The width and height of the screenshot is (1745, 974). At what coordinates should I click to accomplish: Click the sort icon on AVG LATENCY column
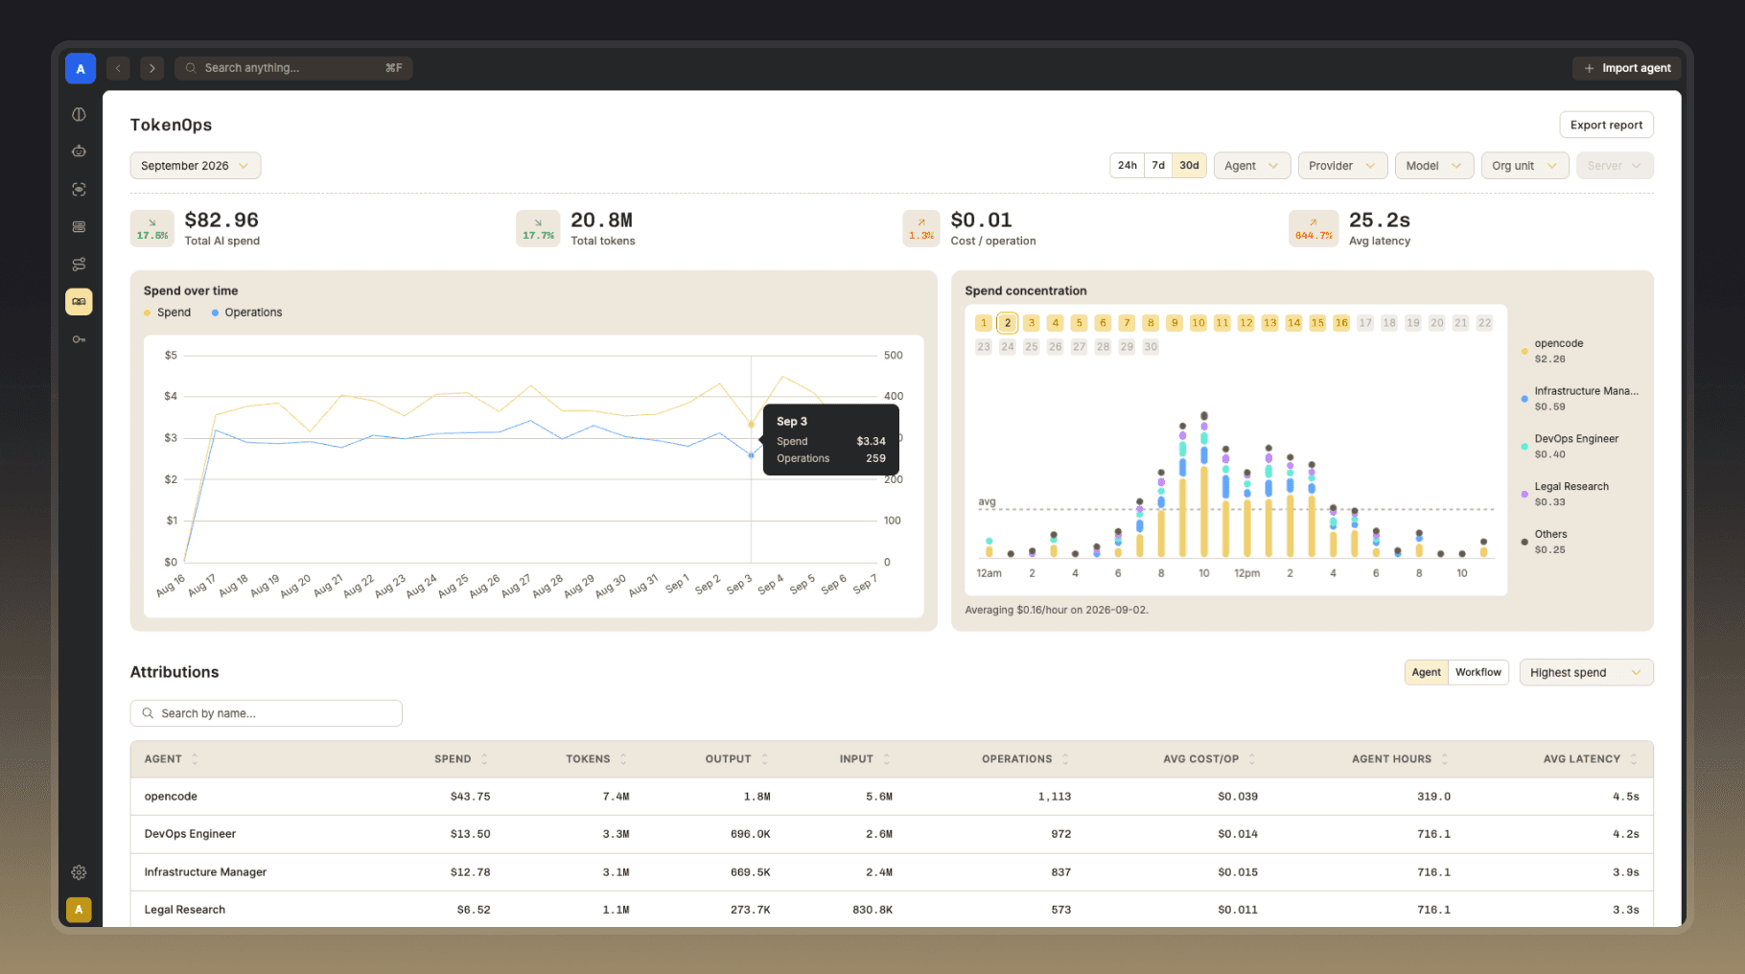click(1634, 759)
